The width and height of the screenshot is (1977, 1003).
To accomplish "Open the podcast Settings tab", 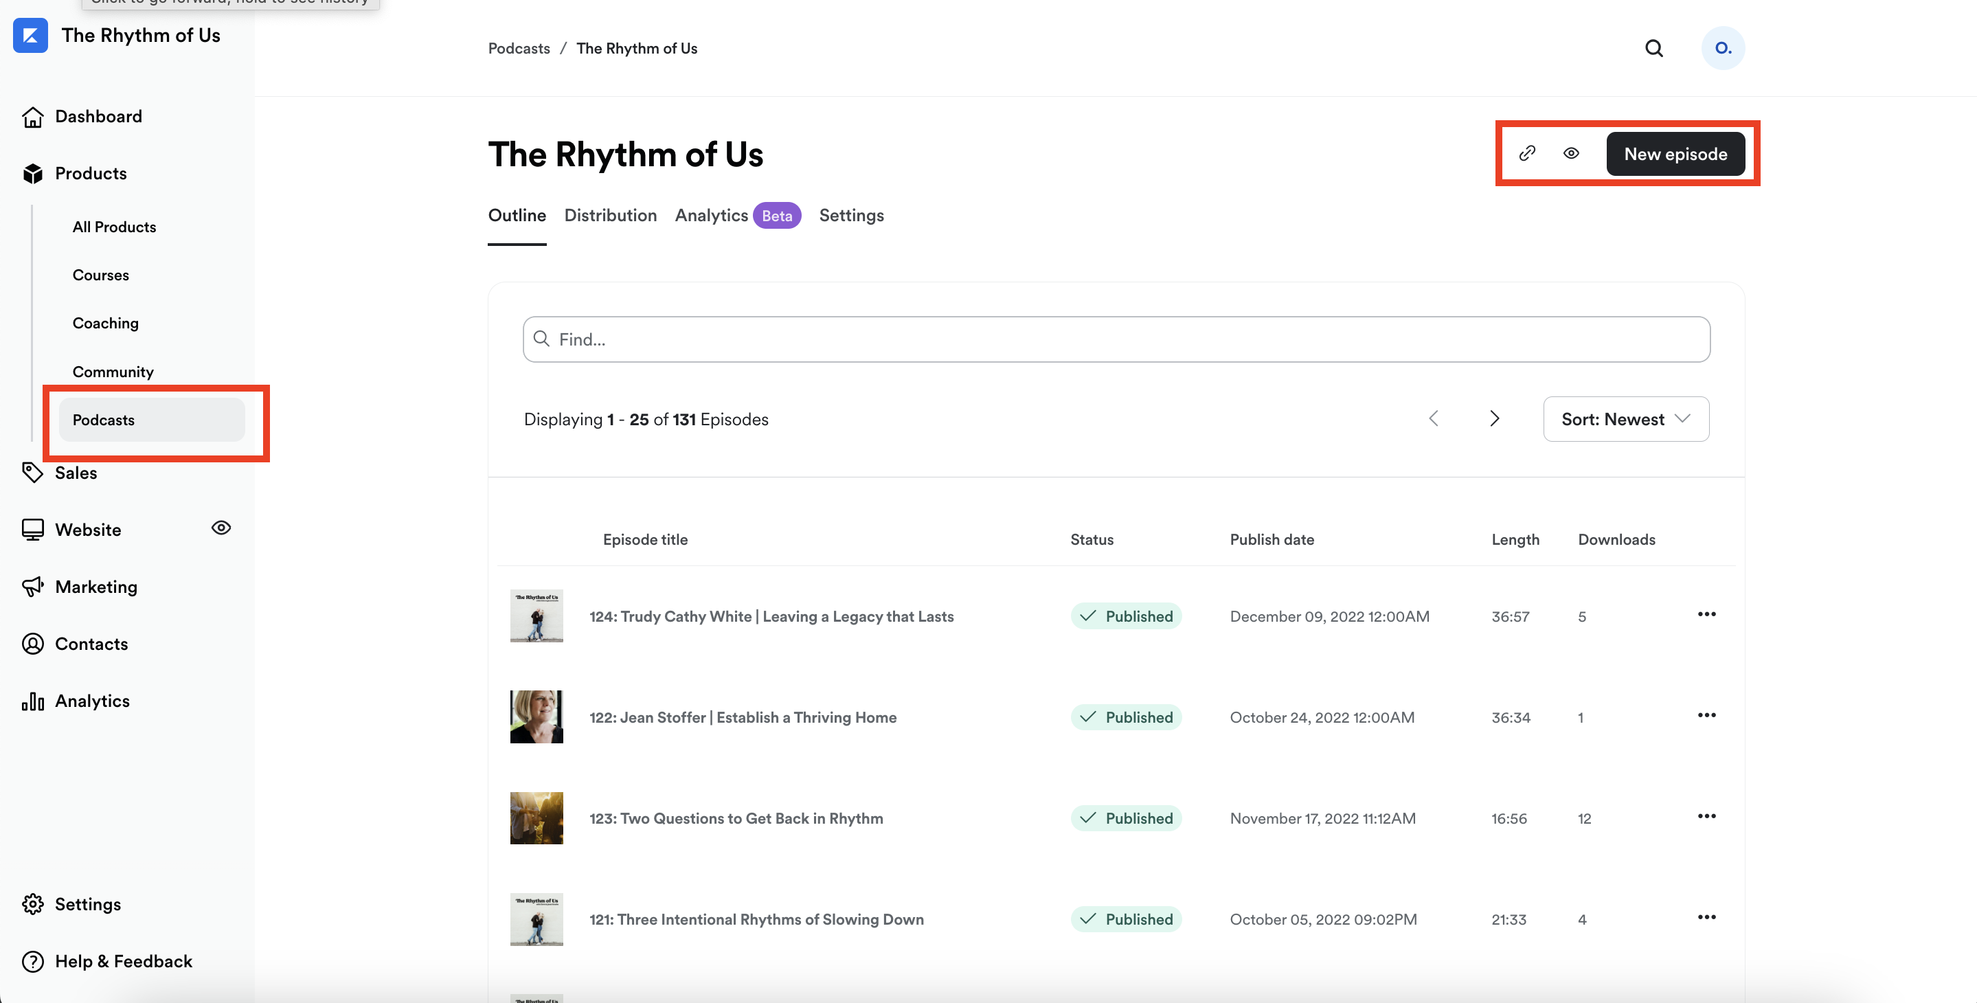I will pyautogui.click(x=851, y=216).
